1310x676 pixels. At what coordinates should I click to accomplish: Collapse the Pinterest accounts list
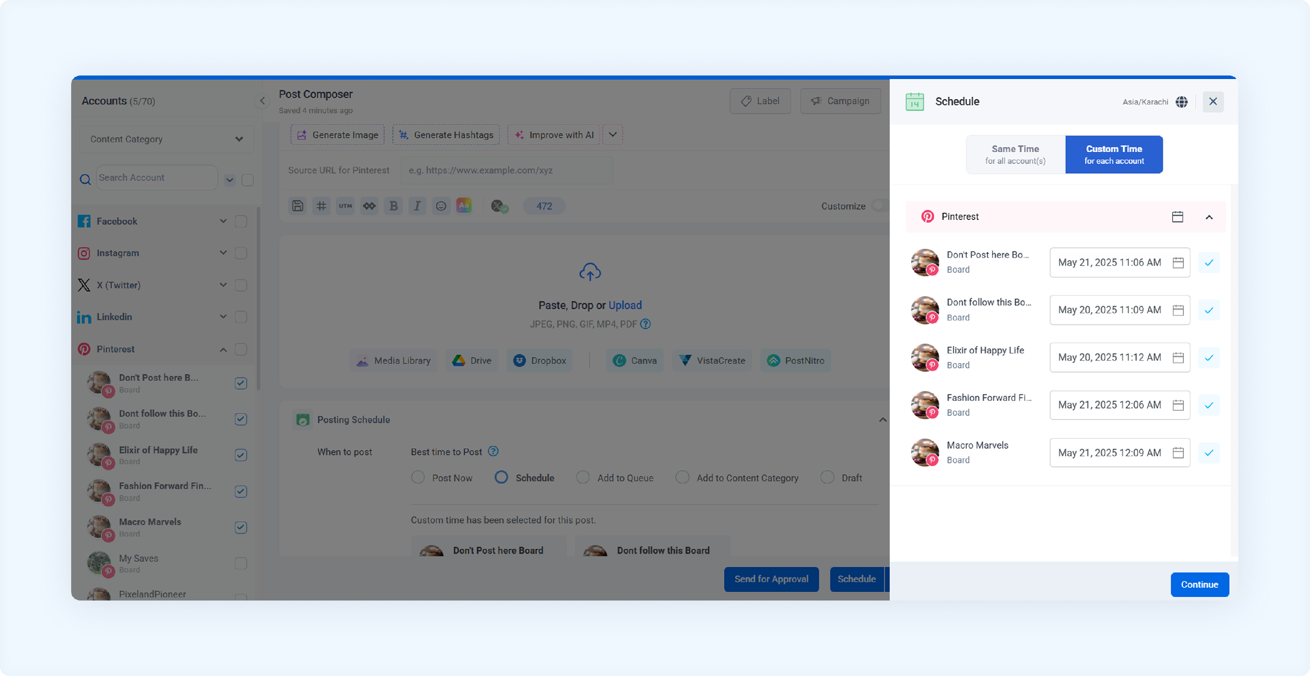[x=223, y=349]
